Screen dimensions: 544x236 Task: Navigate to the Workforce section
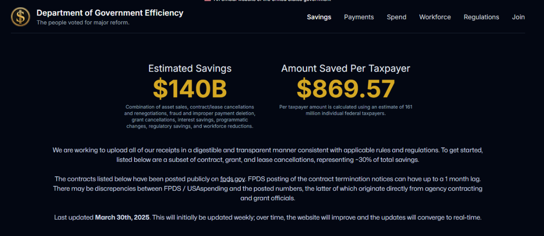(435, 17)
